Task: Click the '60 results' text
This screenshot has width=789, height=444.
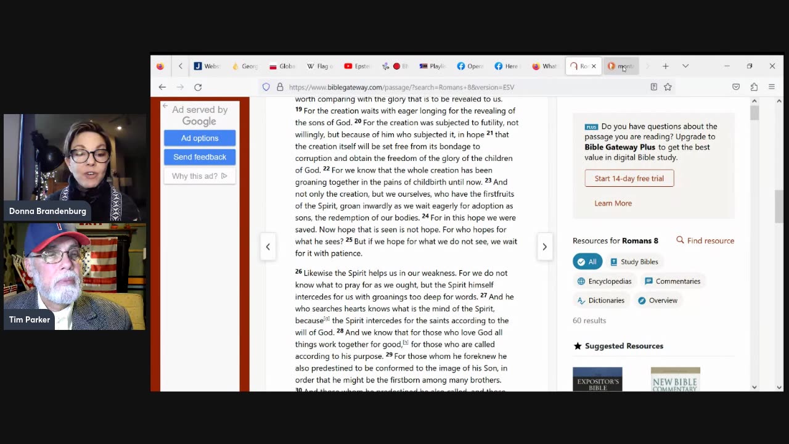Action: coord(589,320)
